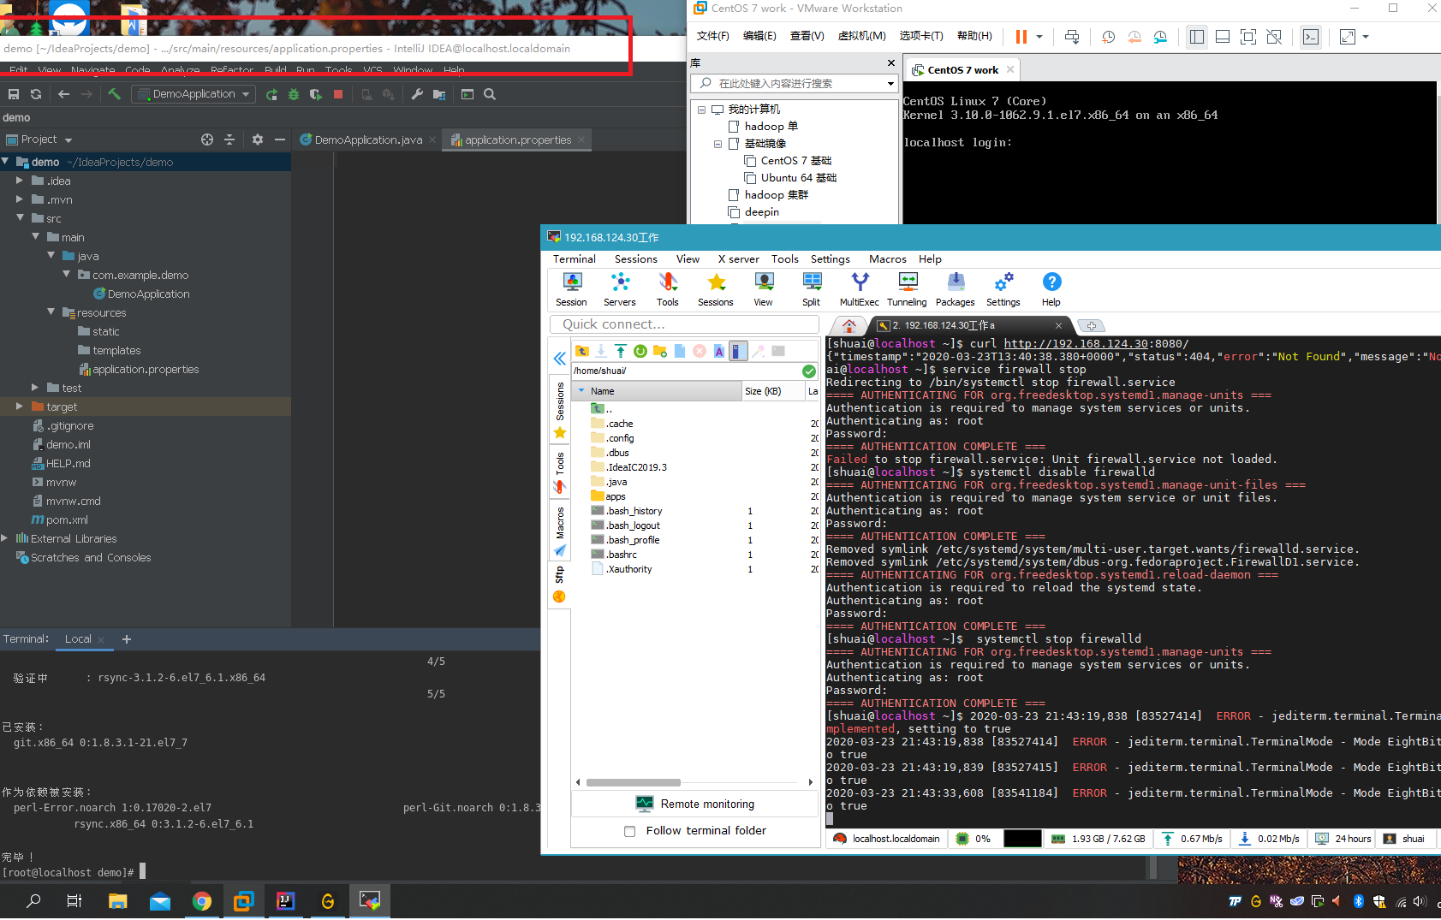The image size is (1441, 920).
Task: Open VMware pause button dropdown arrow
Action: point(1039,37)
